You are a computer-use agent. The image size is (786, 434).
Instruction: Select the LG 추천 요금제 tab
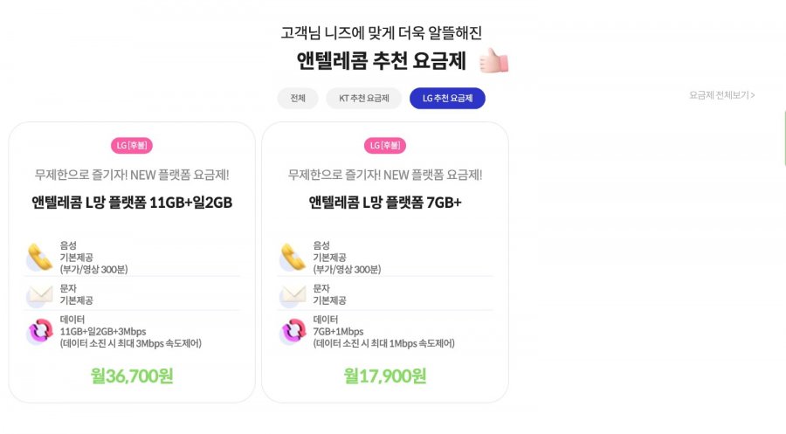[447, 98]
